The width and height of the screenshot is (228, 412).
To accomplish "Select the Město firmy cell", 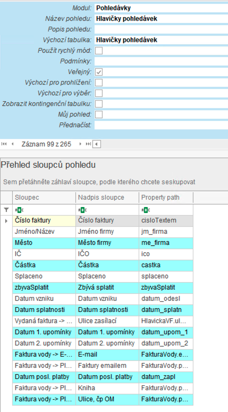I will tap(107, 243).
